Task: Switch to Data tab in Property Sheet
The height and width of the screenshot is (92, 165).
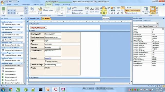Action: [x=141, y=27]
